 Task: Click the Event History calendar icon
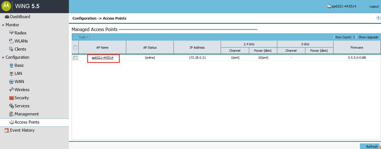7,130
